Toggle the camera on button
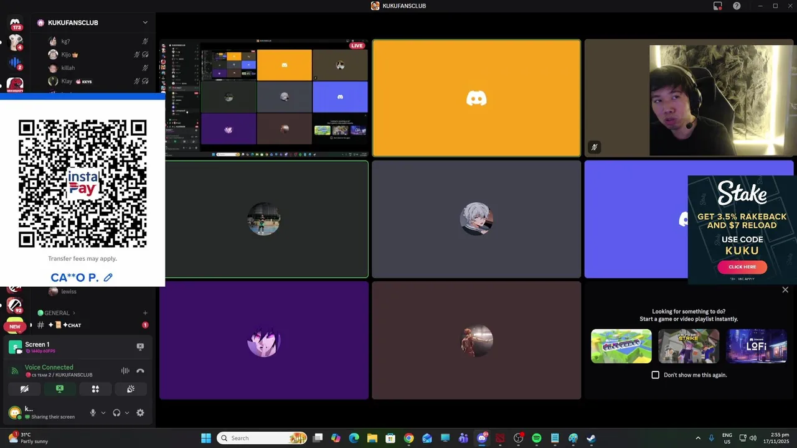The image size is (797, 448). pyautogui.click(x=24, y=389)
